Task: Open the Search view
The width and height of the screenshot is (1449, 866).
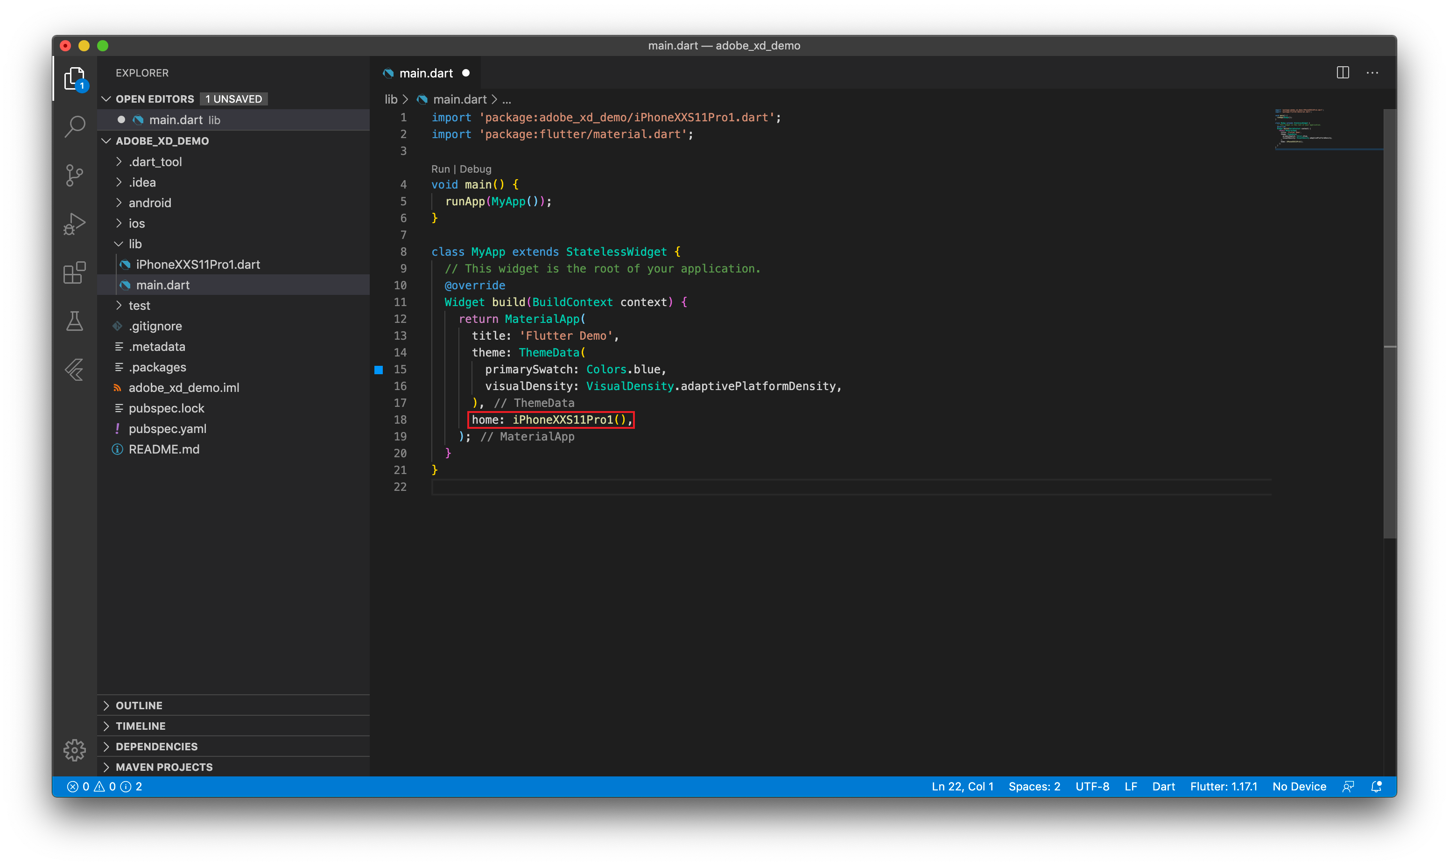Action: click(x=75, y=126)
